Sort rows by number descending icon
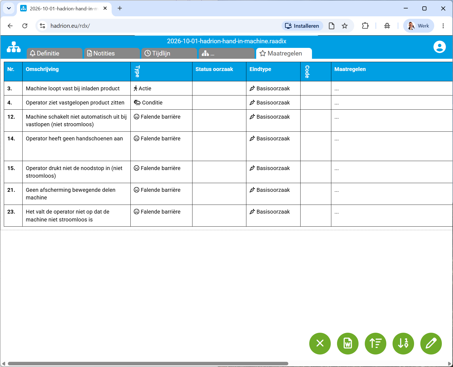Image resolution: width=453 pixels, height=367 pixels. click(403, 344)
